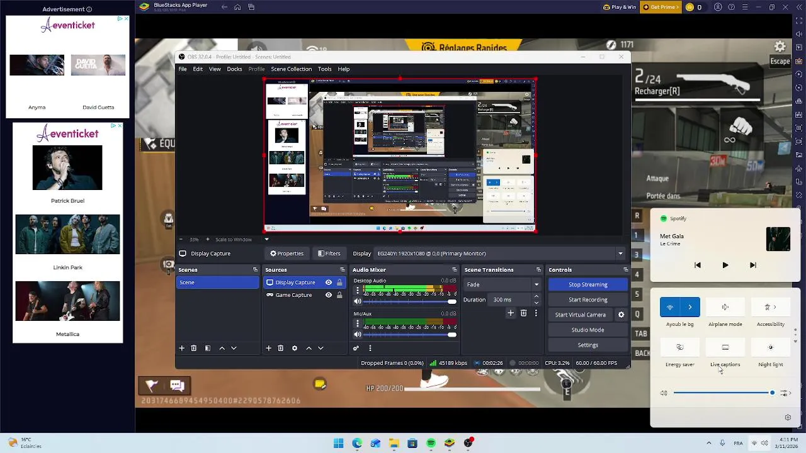Open BlueStacks home icon in title bar
Image resolution: width=806 pixels, height=453 pixels.
pyautogui.click(x=237, y=7)
